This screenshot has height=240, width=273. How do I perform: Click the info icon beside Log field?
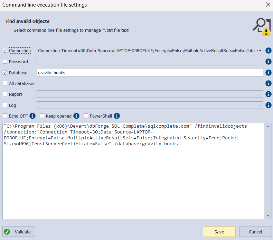pos(269,105)
